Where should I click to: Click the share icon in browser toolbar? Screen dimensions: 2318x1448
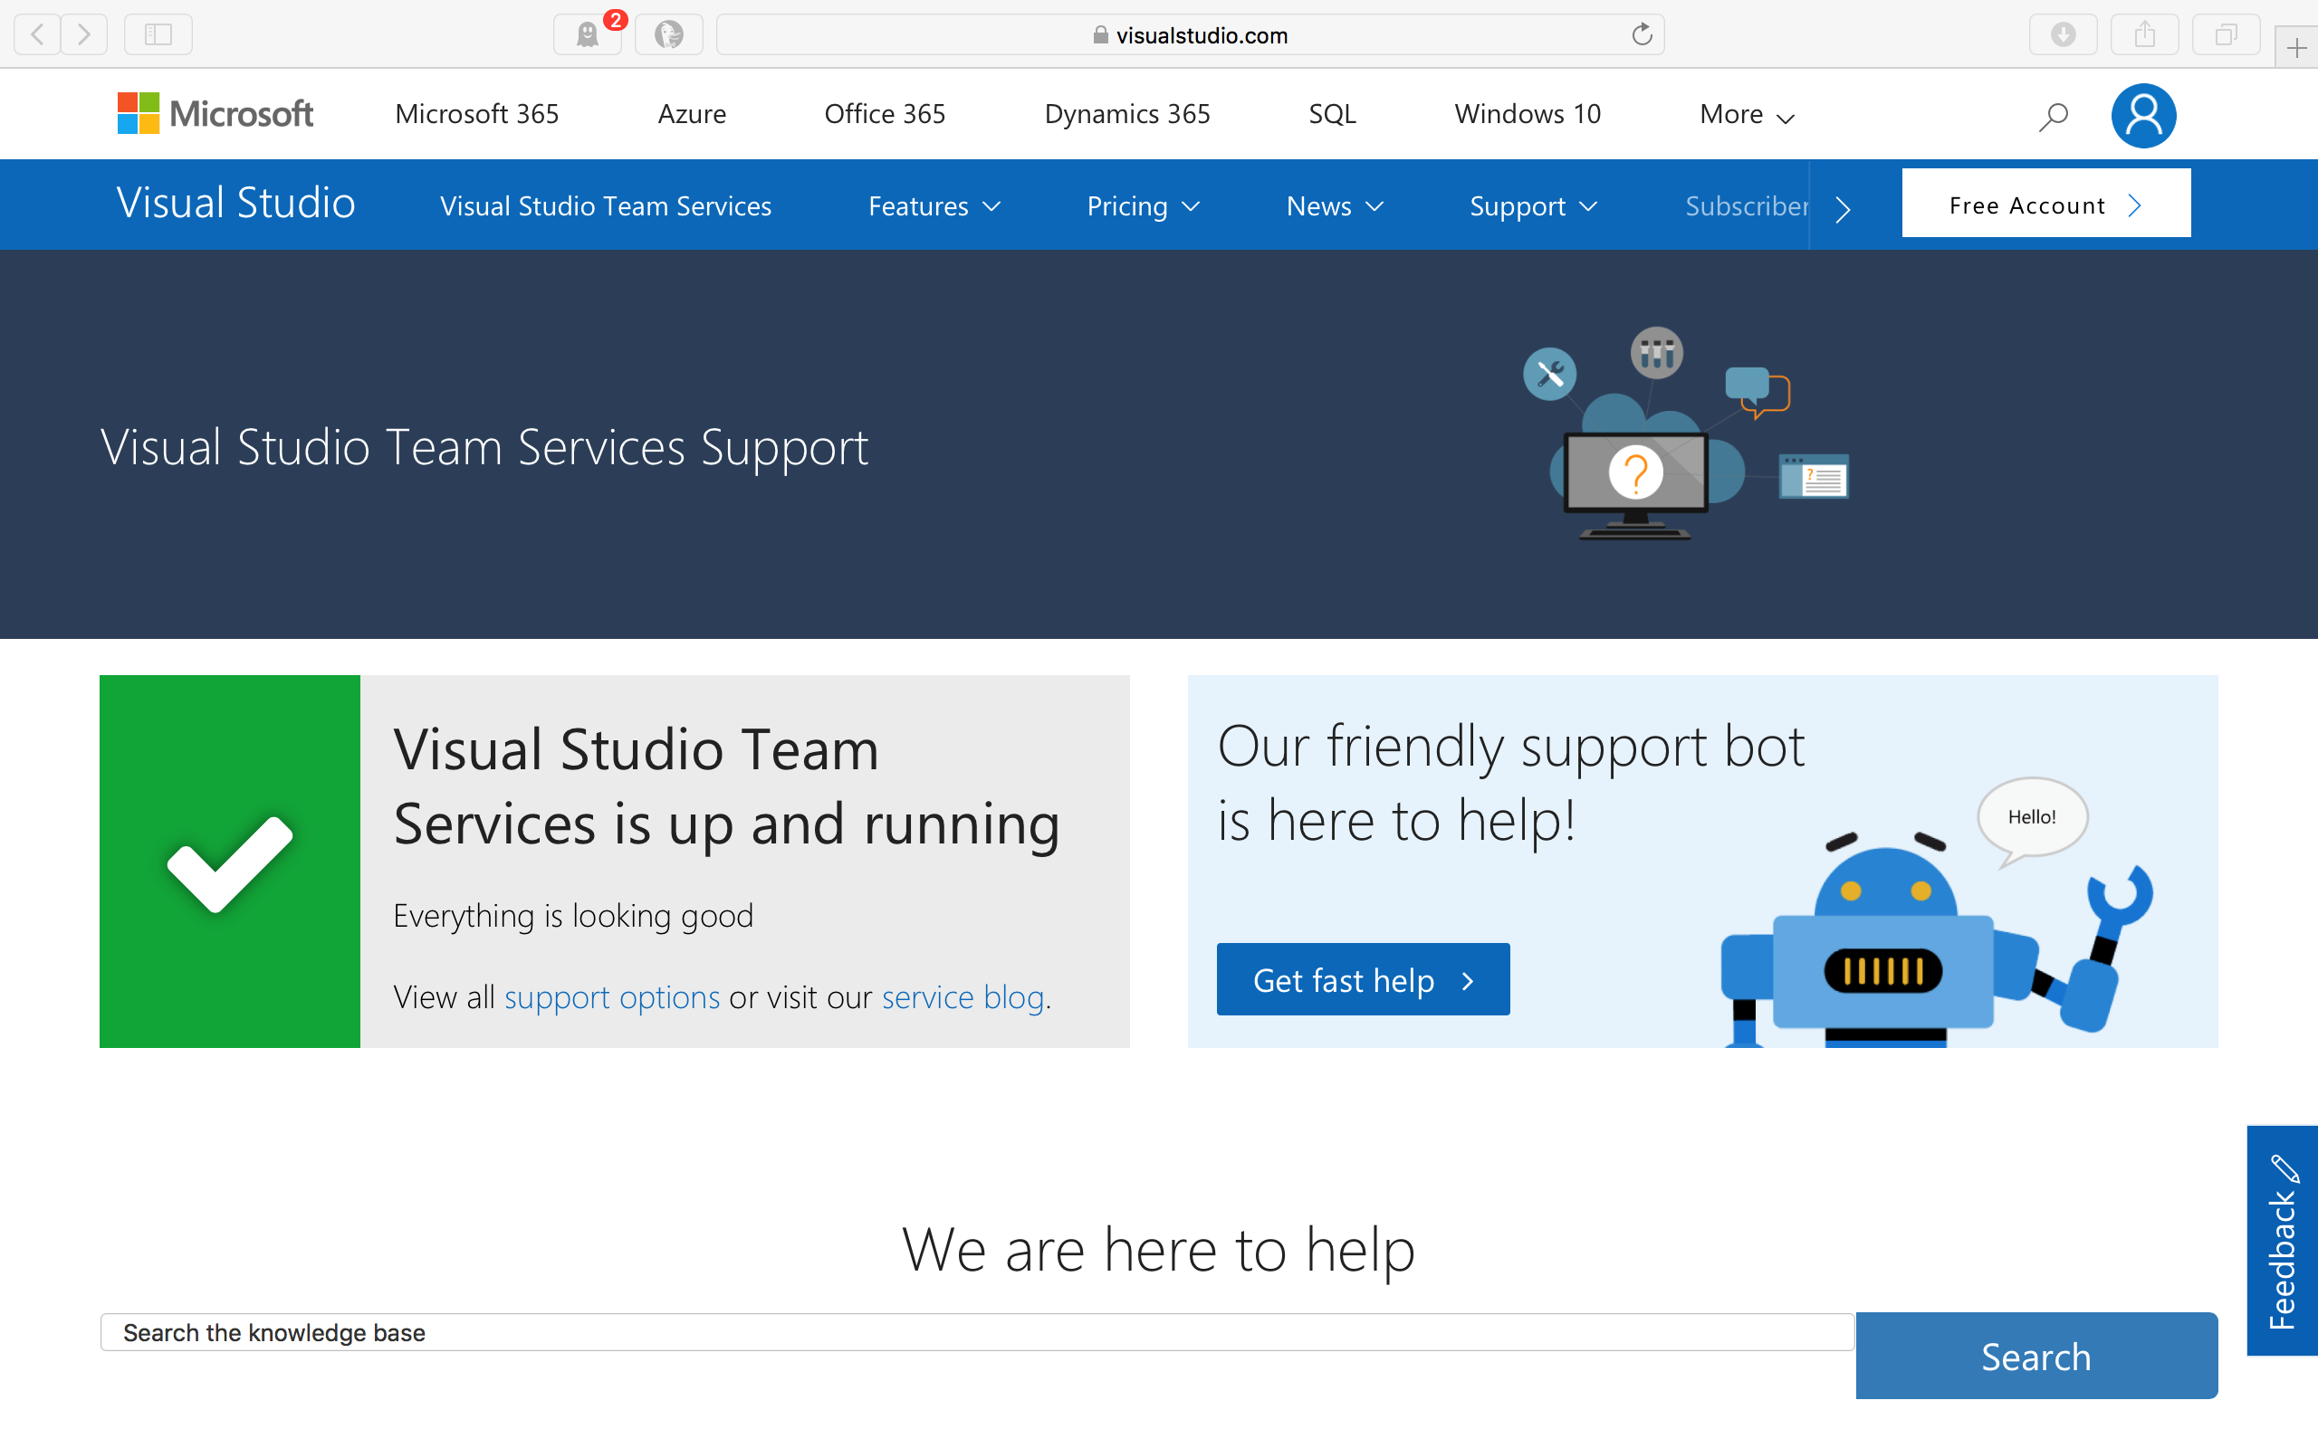coord(2143,34)
